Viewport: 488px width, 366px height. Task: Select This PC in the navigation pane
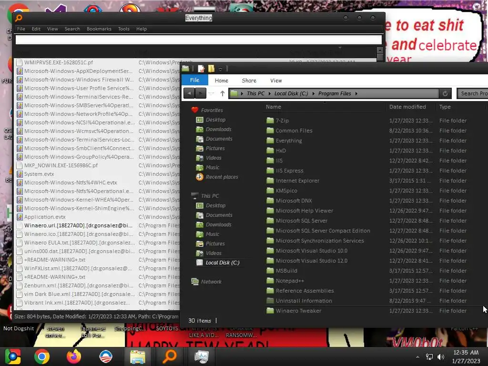[210, 196]
